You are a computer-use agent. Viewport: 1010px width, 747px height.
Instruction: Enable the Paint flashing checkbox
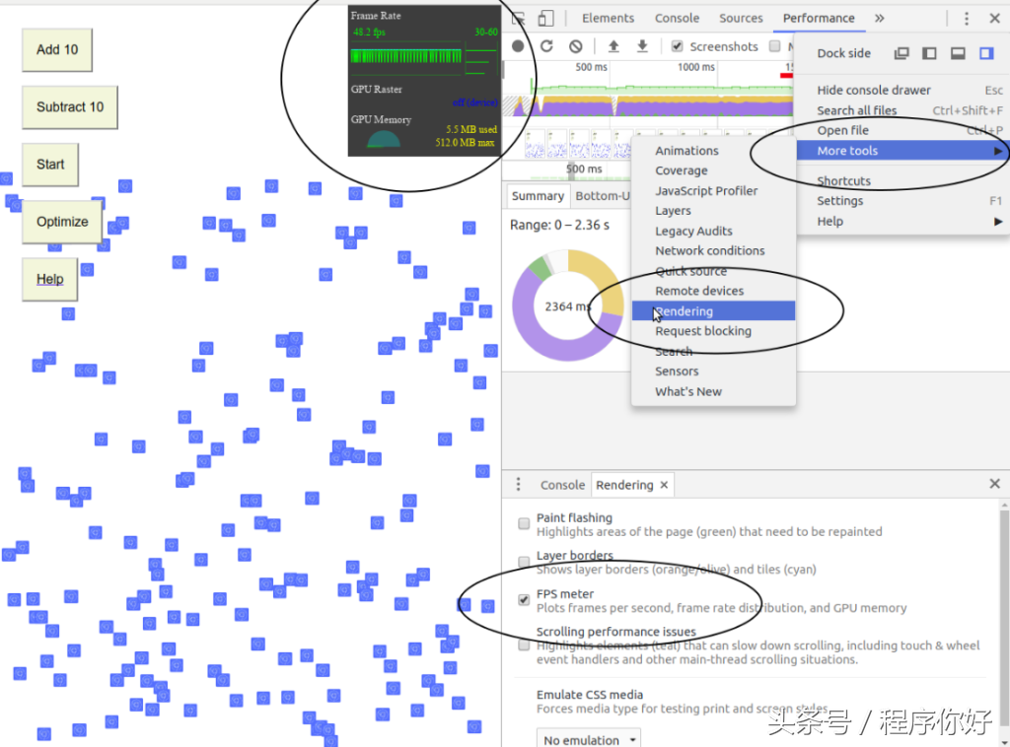click(x=525, y=524)
